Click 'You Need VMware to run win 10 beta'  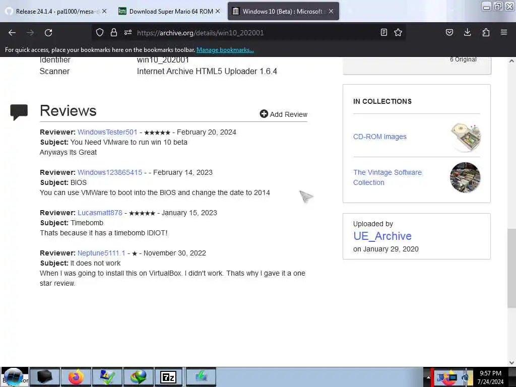click(x=129, y=142)
